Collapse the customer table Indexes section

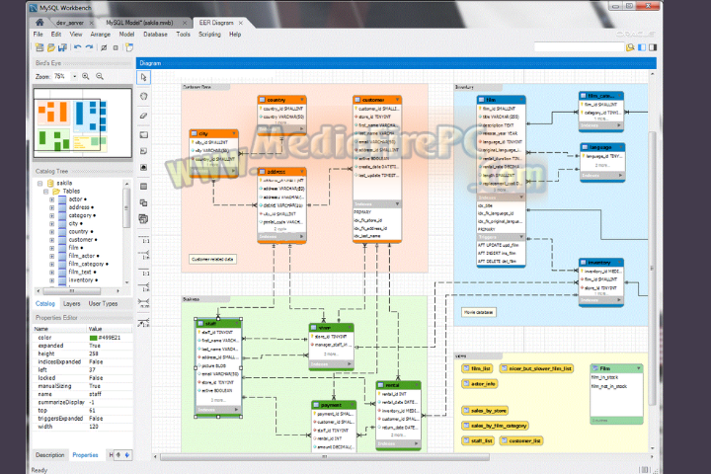[397, 204]
